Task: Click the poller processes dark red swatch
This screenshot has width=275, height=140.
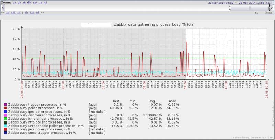Action: click(x=5, y=108)
